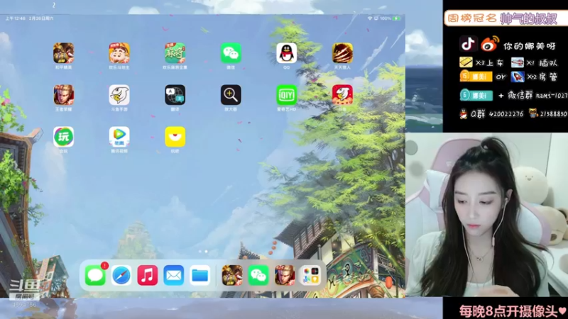Launch Safari from the dock
Screen dimensions: 568x319
(121, 275)
